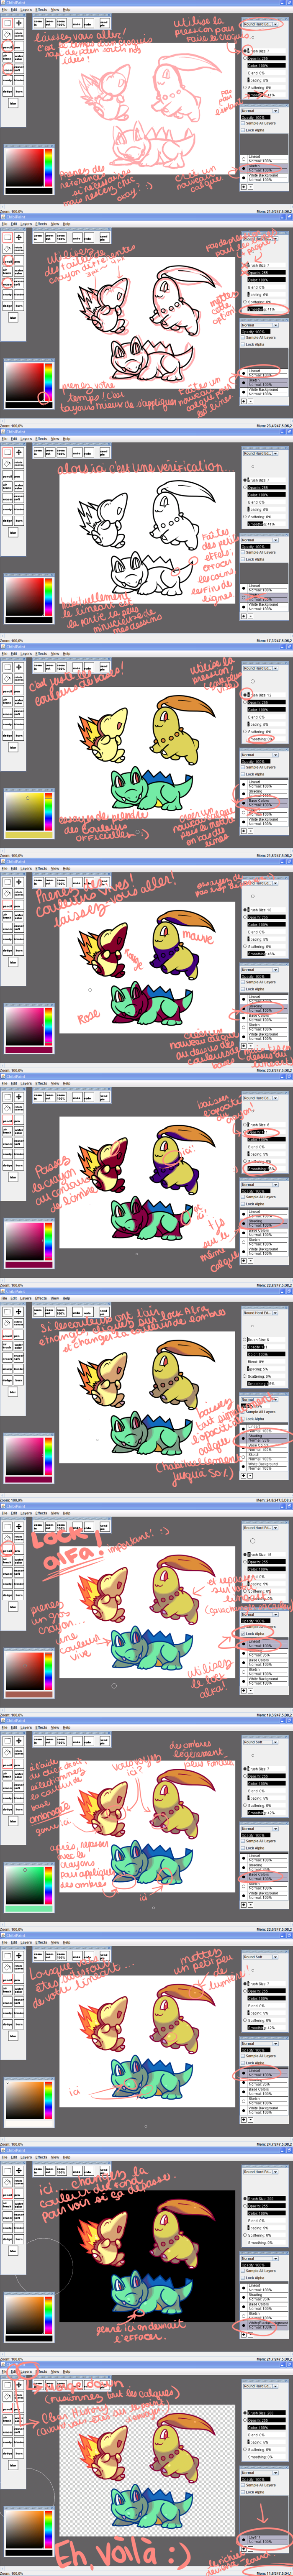Toggle 'Sample All Layers' in black-background screenshot
The image size is (293, 2576).
coord(243,2271)
